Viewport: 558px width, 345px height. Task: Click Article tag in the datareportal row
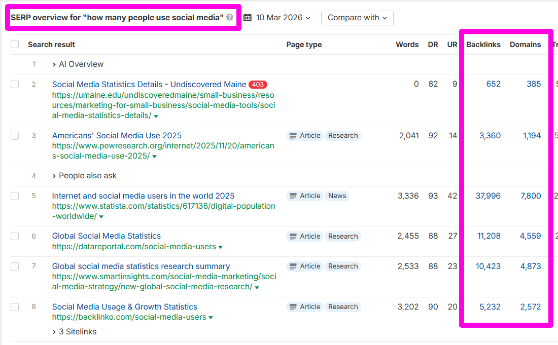(305, 236)
